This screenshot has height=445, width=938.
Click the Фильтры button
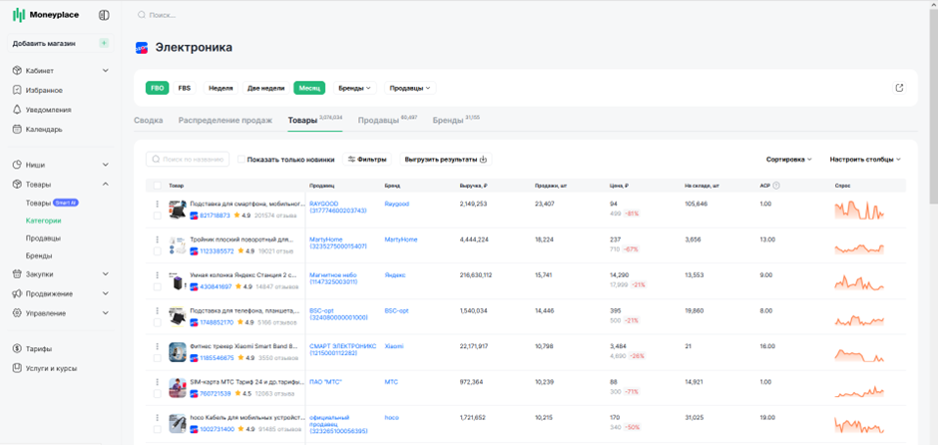[368, 159]
